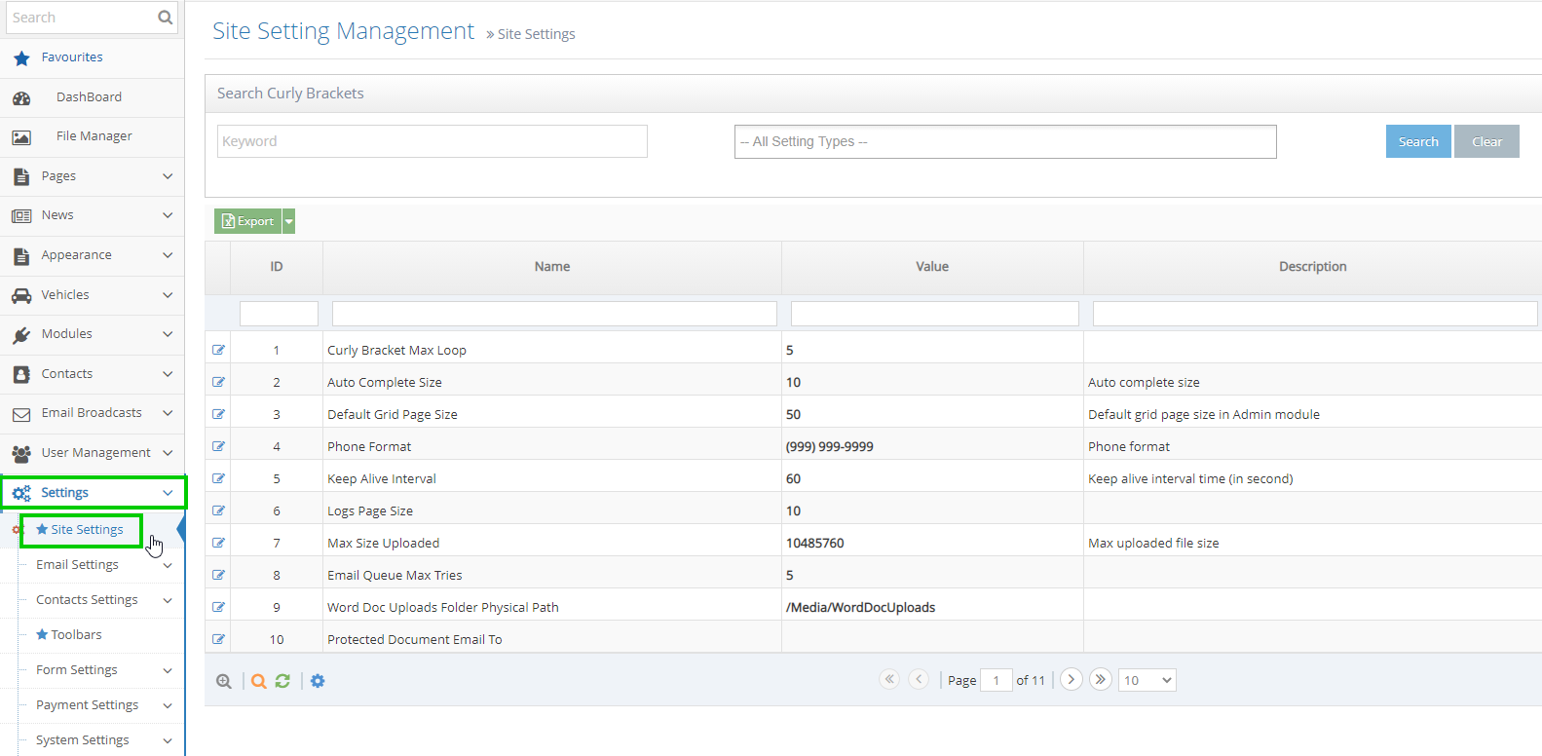Click the green refresh icon in grid footer
The height and width of the screenshot is (756, 1542).
pos(282,681)
